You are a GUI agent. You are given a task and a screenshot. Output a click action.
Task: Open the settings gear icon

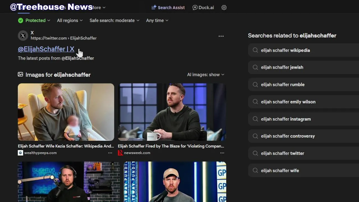pyautogui.click(x=224, y=8)
